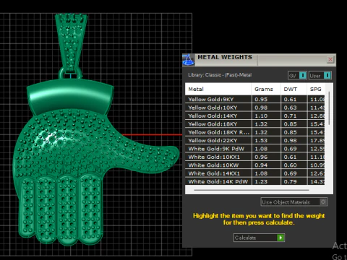This screenshot has height=260, width=347.
Task: Click the SPG column header
Action: point(316,89)
